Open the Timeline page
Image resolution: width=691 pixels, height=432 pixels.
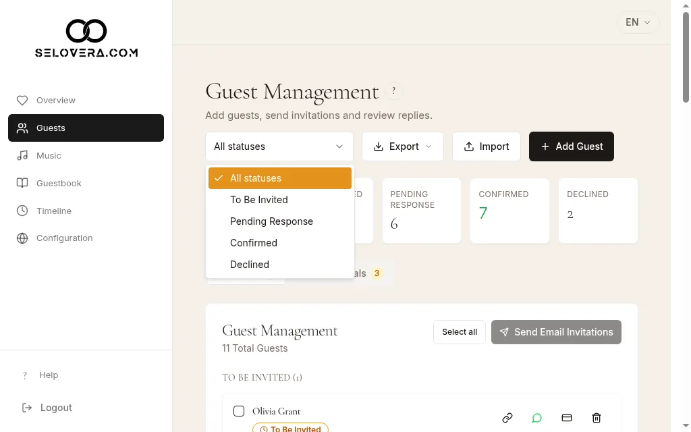pyautogui.click(x=86, y=211)
